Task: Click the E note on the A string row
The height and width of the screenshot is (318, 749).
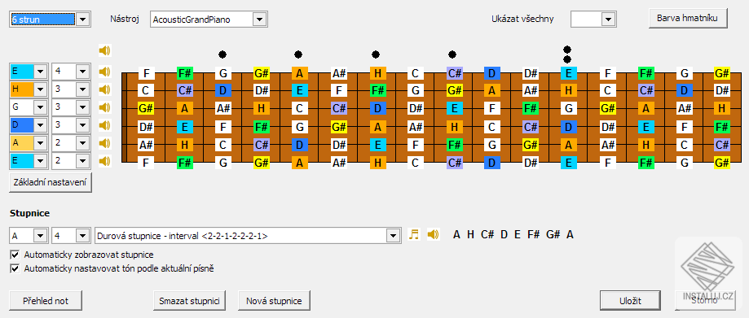Action: click(x=377, y=144)
